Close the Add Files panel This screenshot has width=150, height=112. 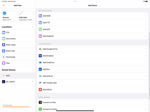pos(4,5)
